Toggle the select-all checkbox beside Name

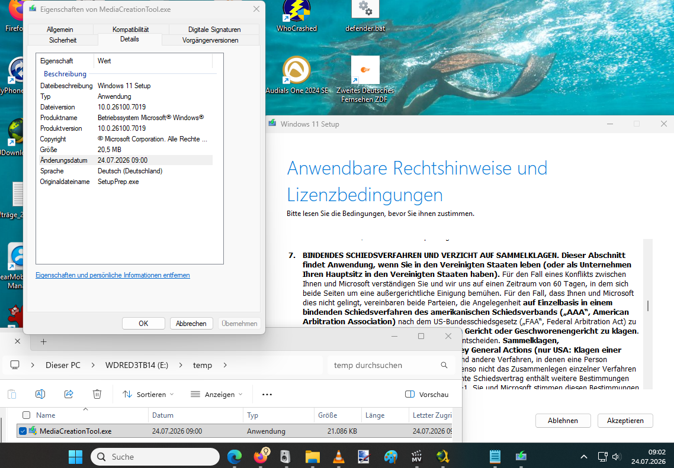[26, 415]
